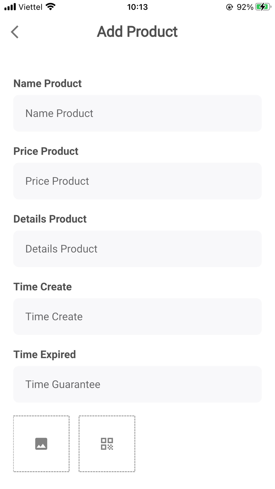Tap the bold Details Product label
275x489 pixels.
pyautogui.click(x=50, y=219)
